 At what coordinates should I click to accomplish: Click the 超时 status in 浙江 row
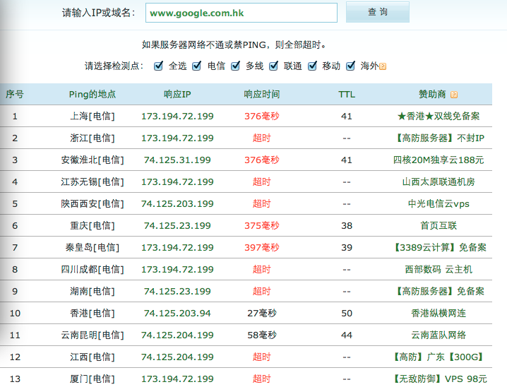tap(261, 138)
